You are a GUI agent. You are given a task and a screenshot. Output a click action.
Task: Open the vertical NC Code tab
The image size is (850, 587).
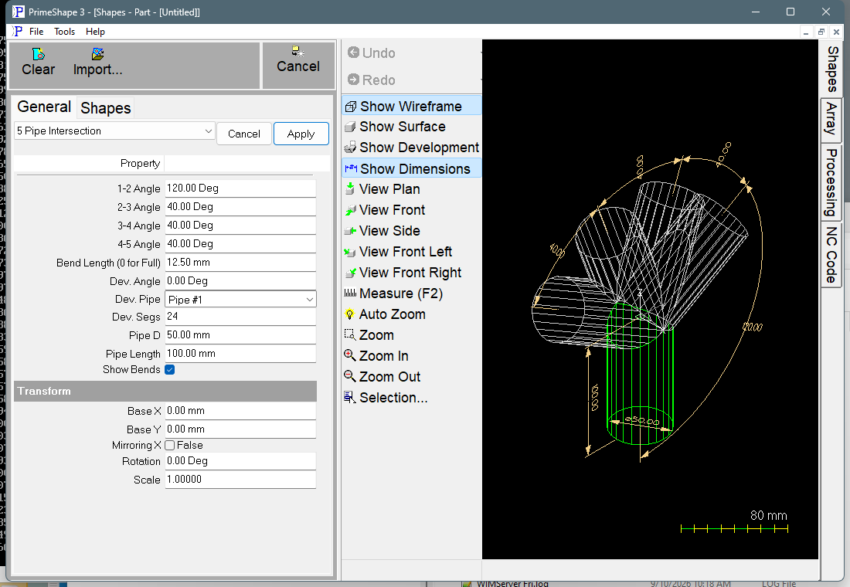pyautogui.click(x=831, y=255)
